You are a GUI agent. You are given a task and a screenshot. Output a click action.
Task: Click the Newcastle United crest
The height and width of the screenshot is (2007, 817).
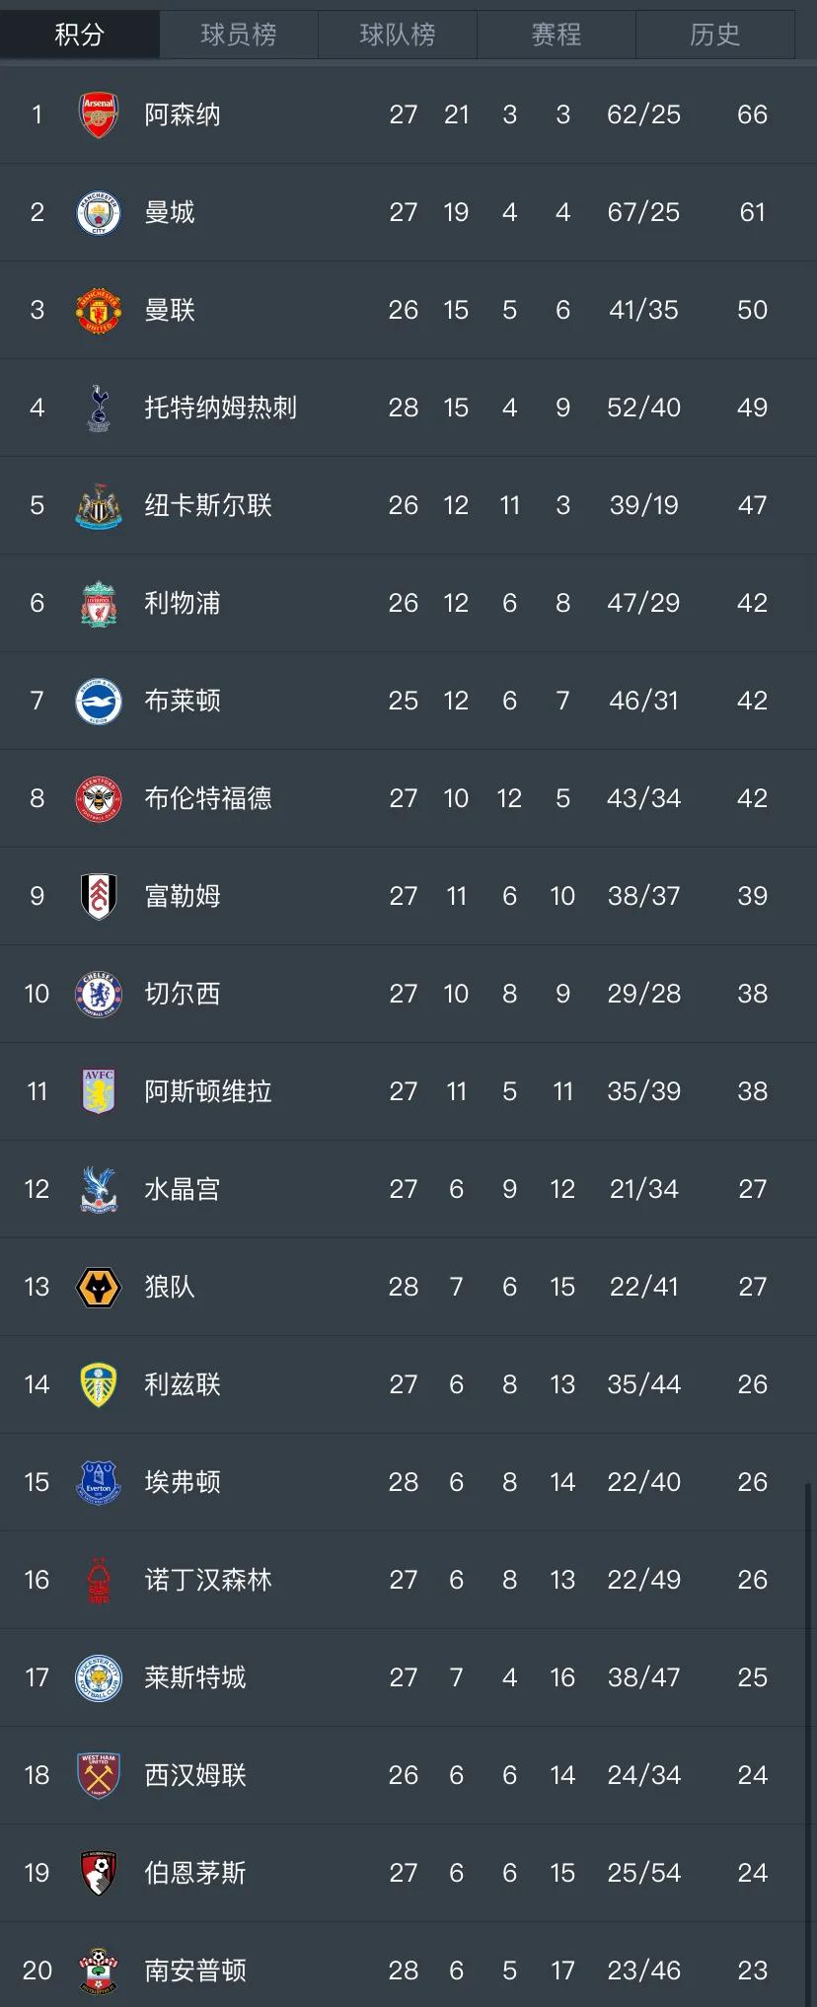click(99, 505)
